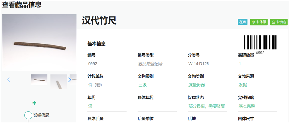Click the barcode image labeled 0992
This screenshot has width=290, height=125.
tap(260, 42)
